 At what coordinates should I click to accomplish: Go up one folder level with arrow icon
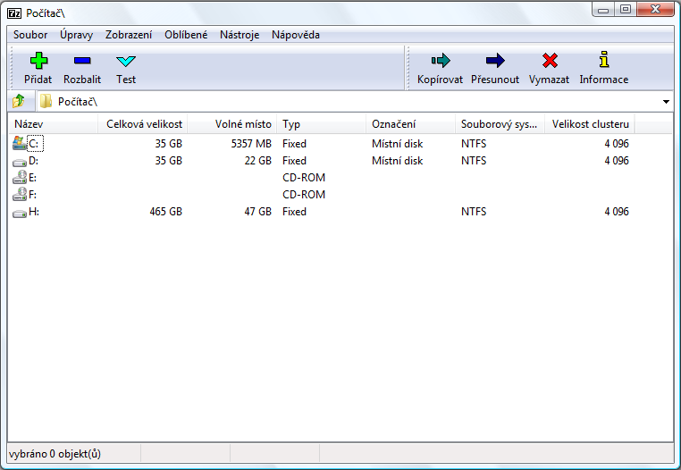pos(19,101)
